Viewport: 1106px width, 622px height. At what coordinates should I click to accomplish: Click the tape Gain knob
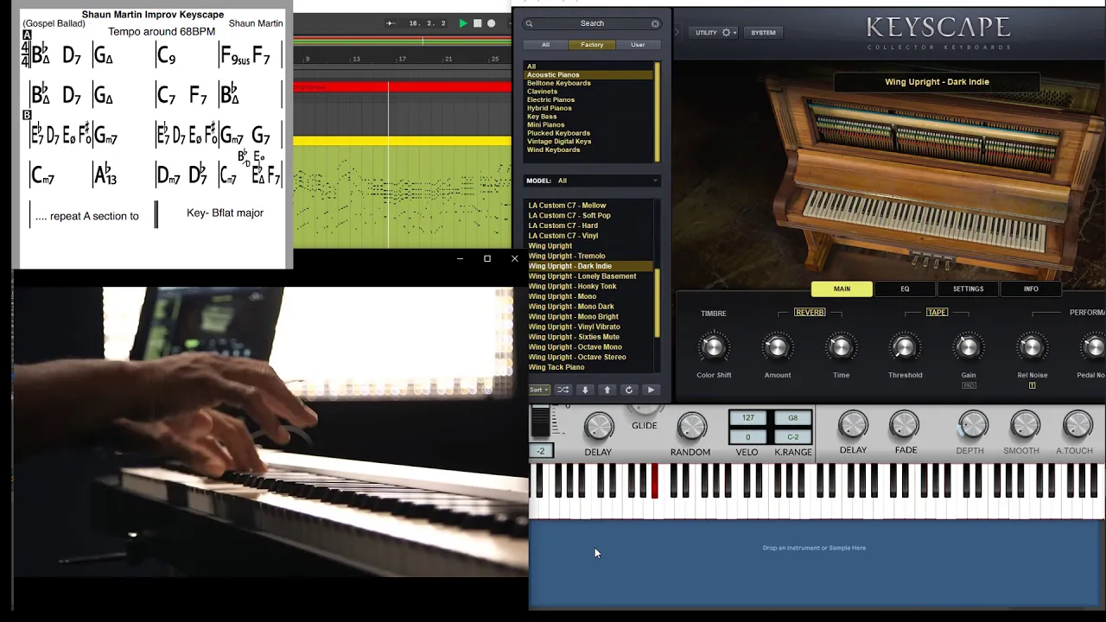click(x=968, y=347)
